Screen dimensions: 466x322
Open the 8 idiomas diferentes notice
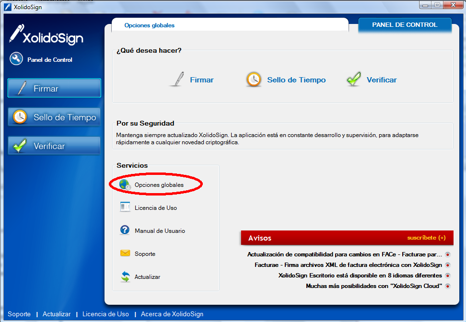360,276
